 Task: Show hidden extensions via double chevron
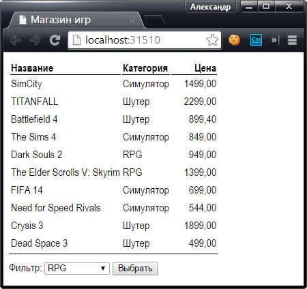coord(274,40)
